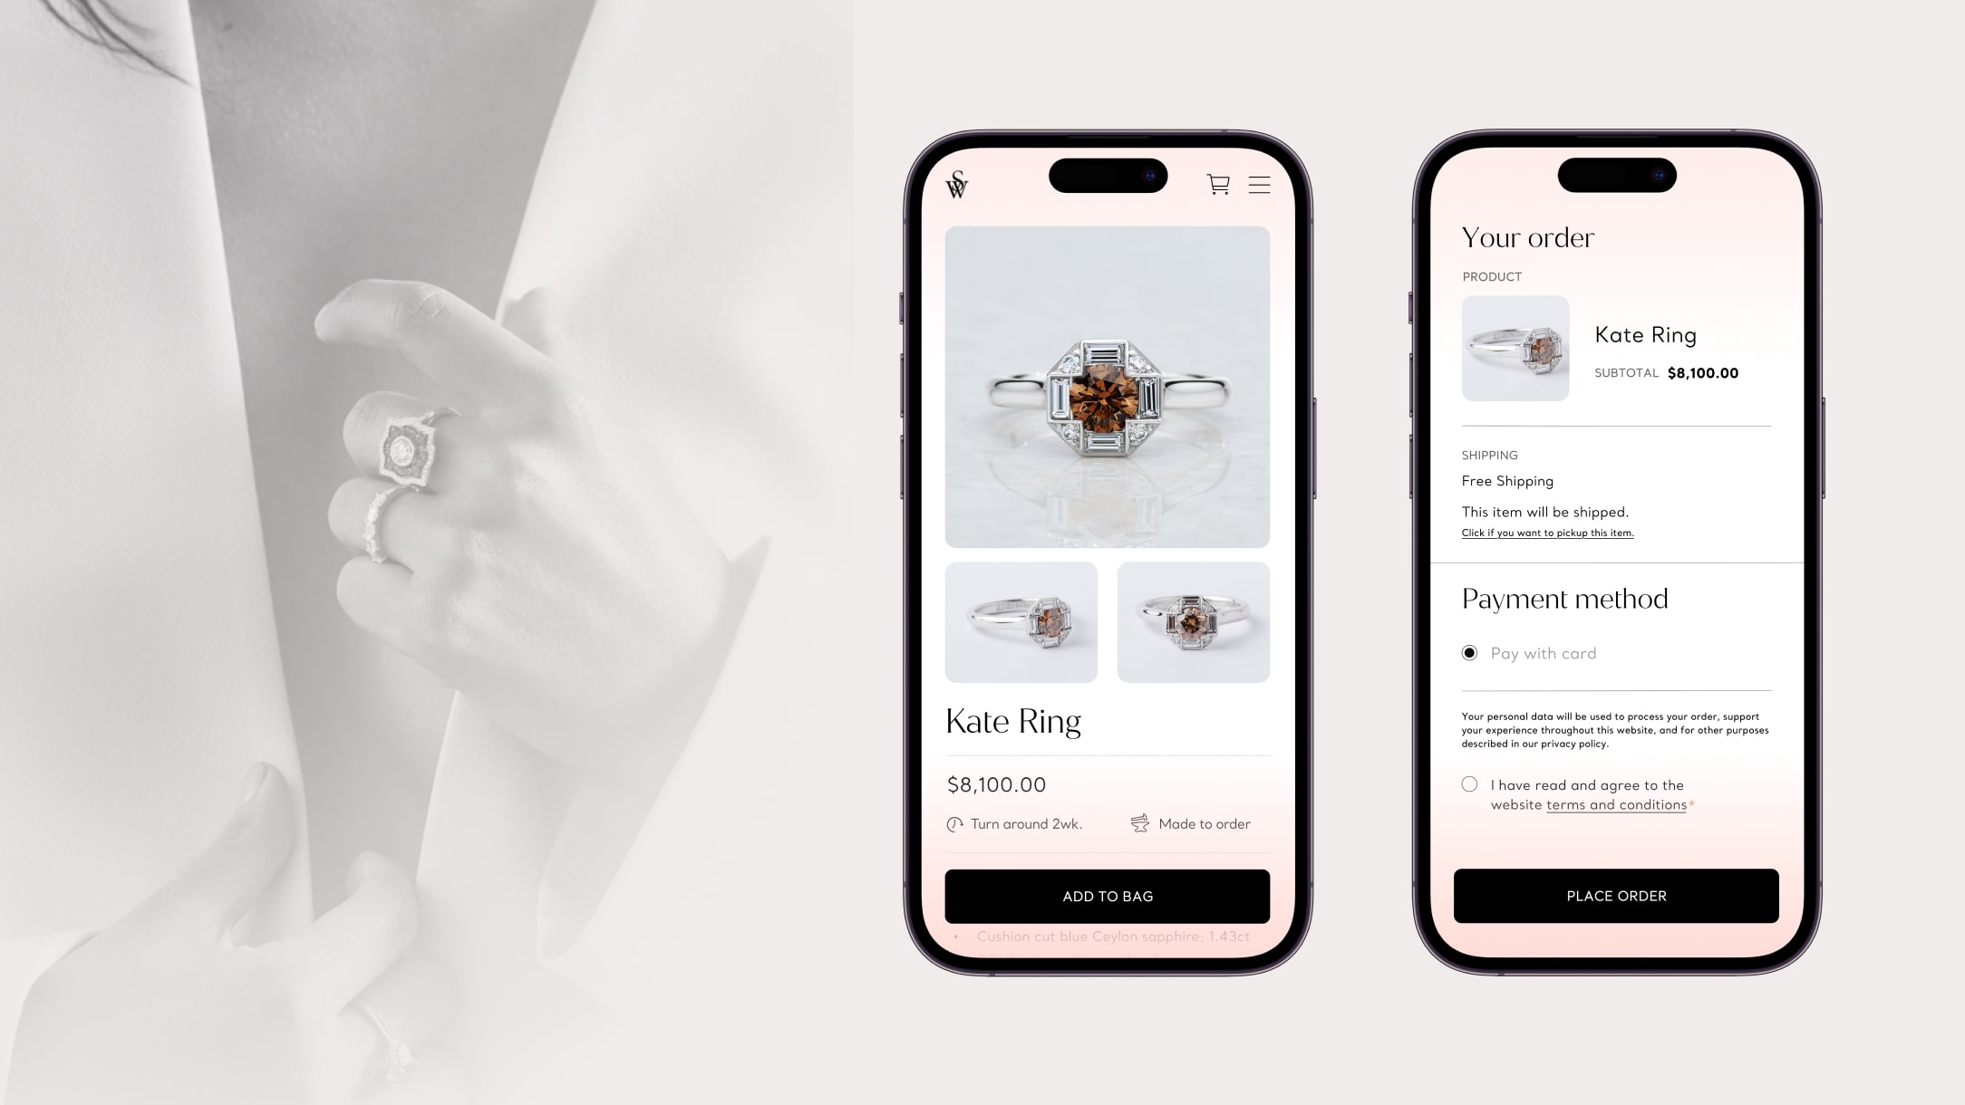Click the PLACE ORDER button
The image size is (1965, 1105).
coord(1615,895)
